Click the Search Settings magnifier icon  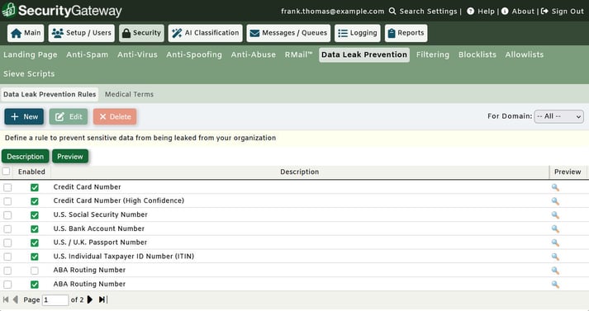392,12
